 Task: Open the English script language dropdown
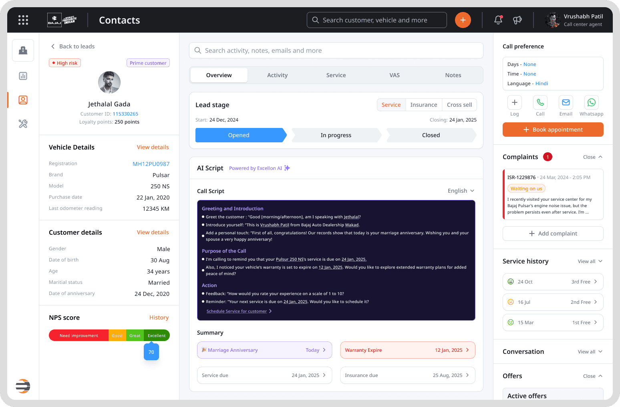[x=461, y=191]
